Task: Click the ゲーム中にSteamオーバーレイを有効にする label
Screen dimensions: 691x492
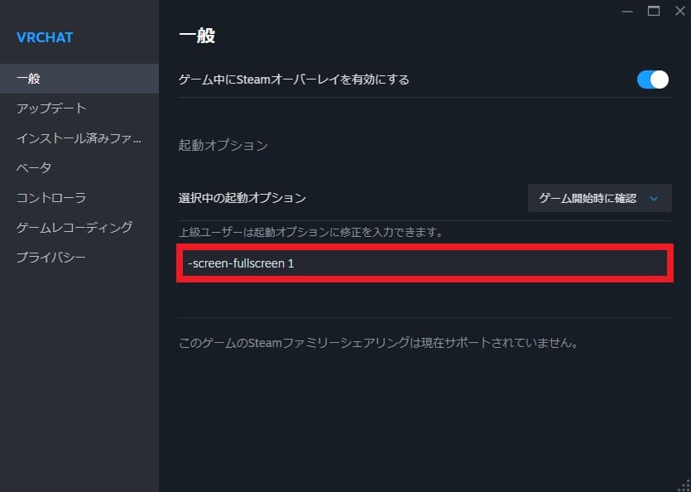Action: (x=294, y=80)
